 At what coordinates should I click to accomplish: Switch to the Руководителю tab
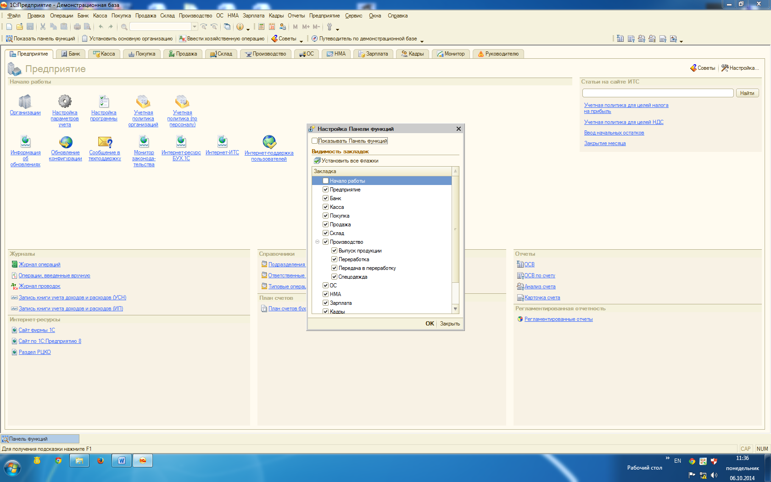pyautogui.click(x=498, y=54)
